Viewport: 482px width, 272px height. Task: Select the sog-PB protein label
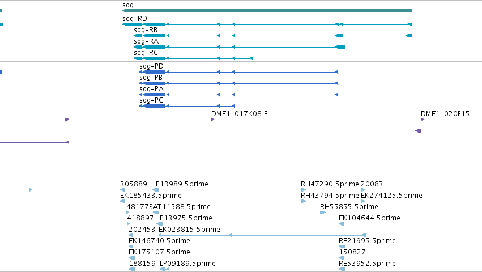coord(151,78)
